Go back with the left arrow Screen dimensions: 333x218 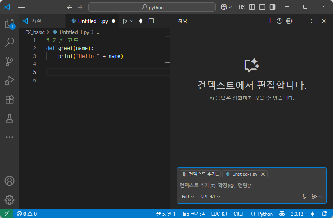click(x=70, y=7)
